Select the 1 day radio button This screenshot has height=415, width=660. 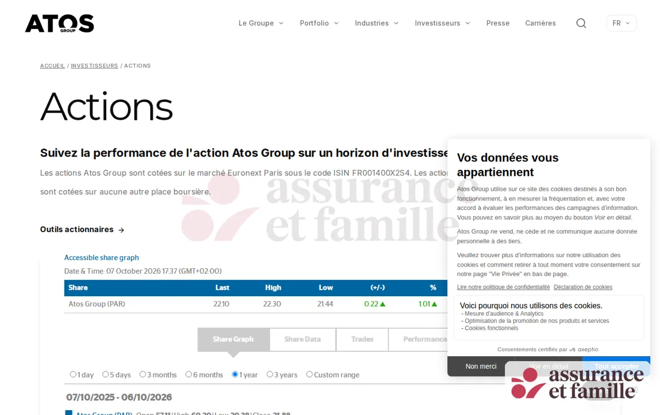(73, 374)
